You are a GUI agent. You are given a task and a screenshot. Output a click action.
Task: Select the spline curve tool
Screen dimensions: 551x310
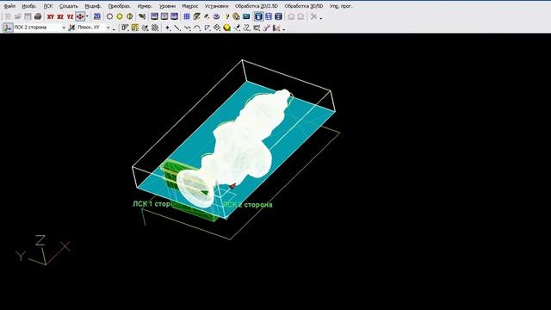coord(188,28)
